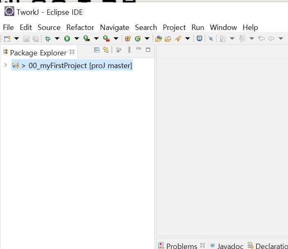Toggle Skip All Breakpoints icon
Screen dimensions: 288x249
point(211,39)
